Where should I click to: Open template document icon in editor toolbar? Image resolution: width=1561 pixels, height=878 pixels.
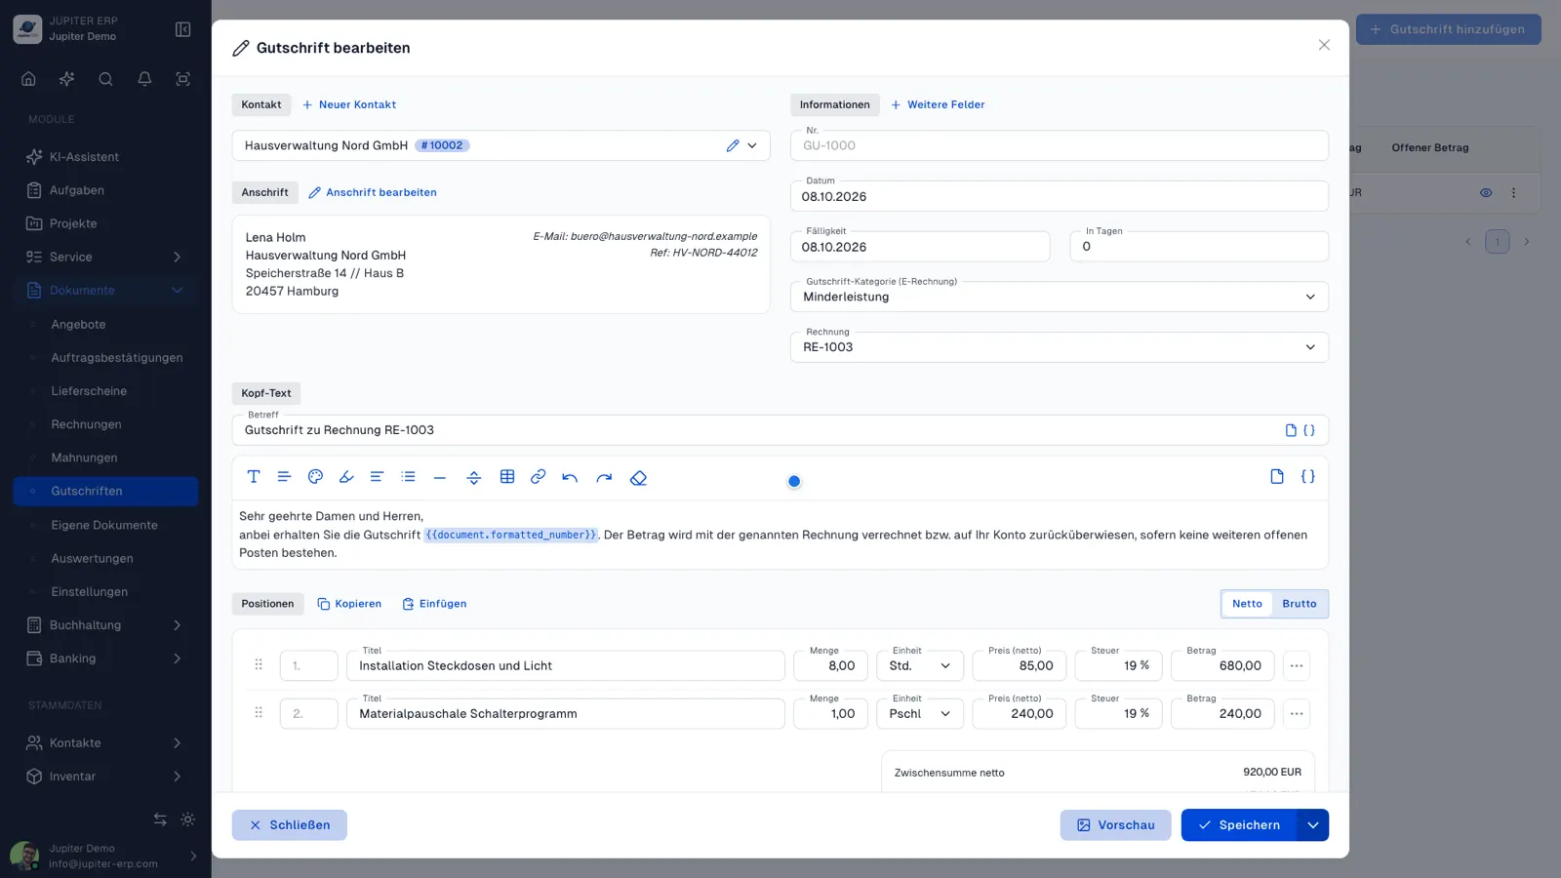tap(1277, 477)
